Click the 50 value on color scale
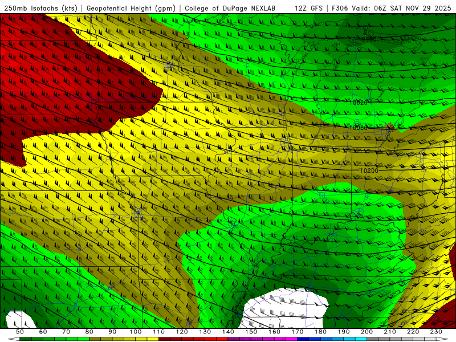Viewport: 456px width, 342px height. click(x=20, y=332)
